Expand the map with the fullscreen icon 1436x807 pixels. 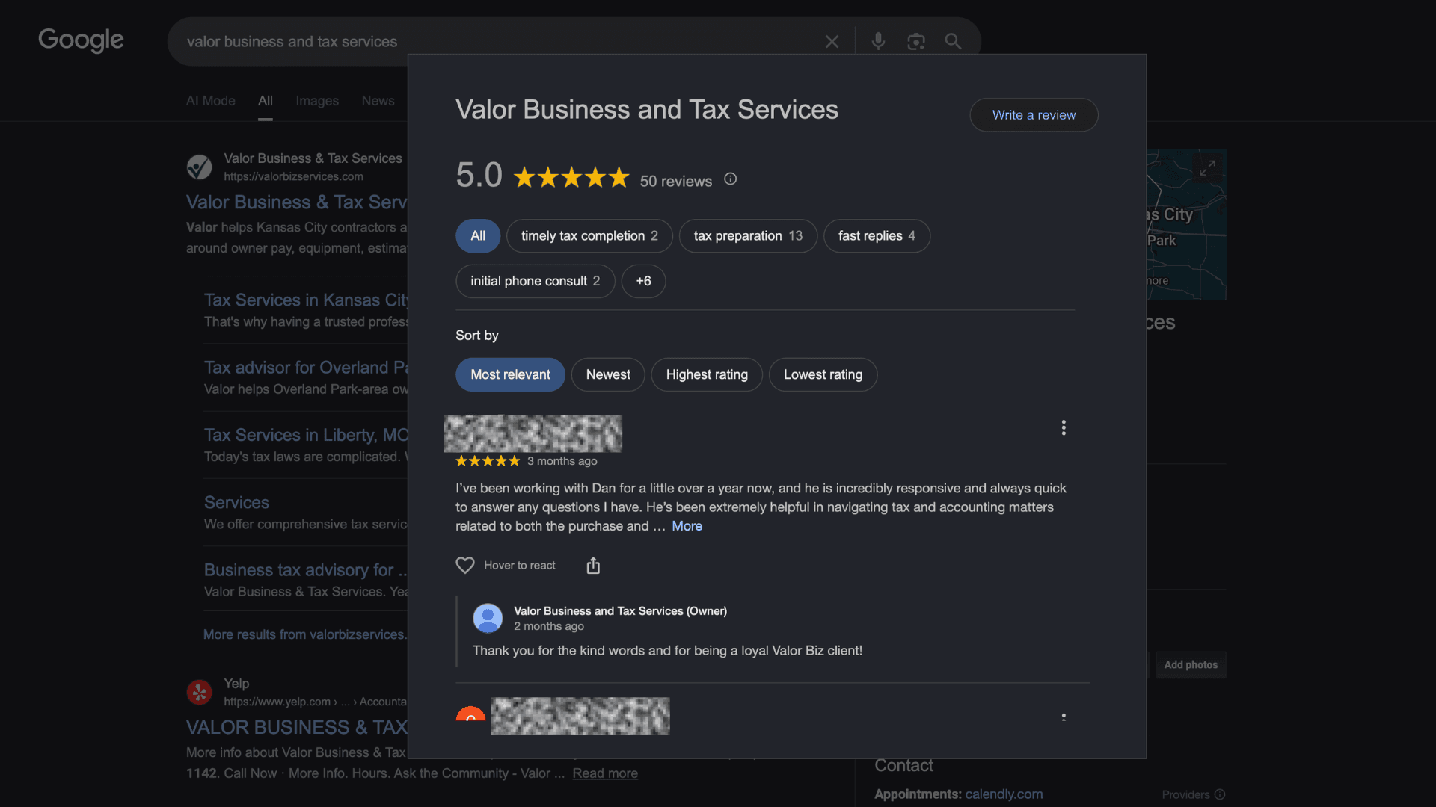coord(1207,168)
